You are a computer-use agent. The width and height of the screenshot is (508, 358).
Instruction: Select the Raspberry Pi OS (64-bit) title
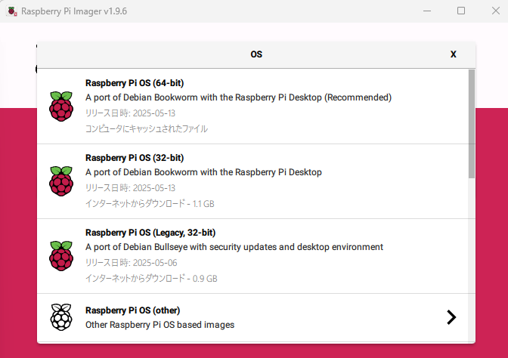point(135,83)
